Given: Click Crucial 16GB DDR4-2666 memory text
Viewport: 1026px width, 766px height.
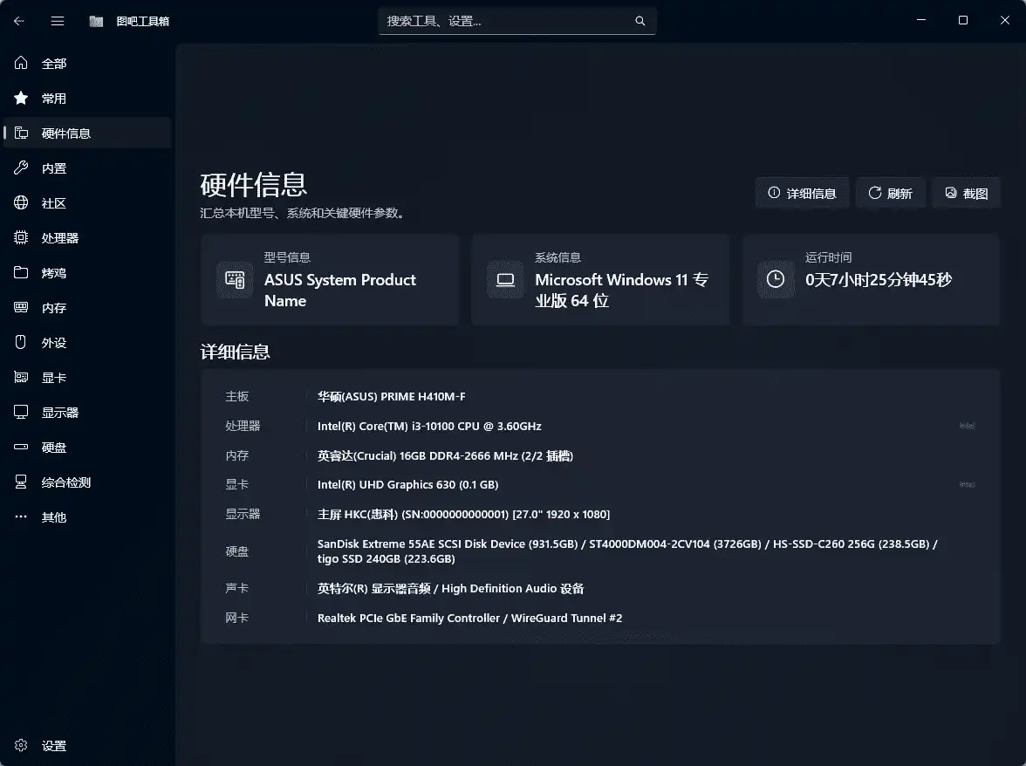Looking at the screenshot, I should pos(445,456).
